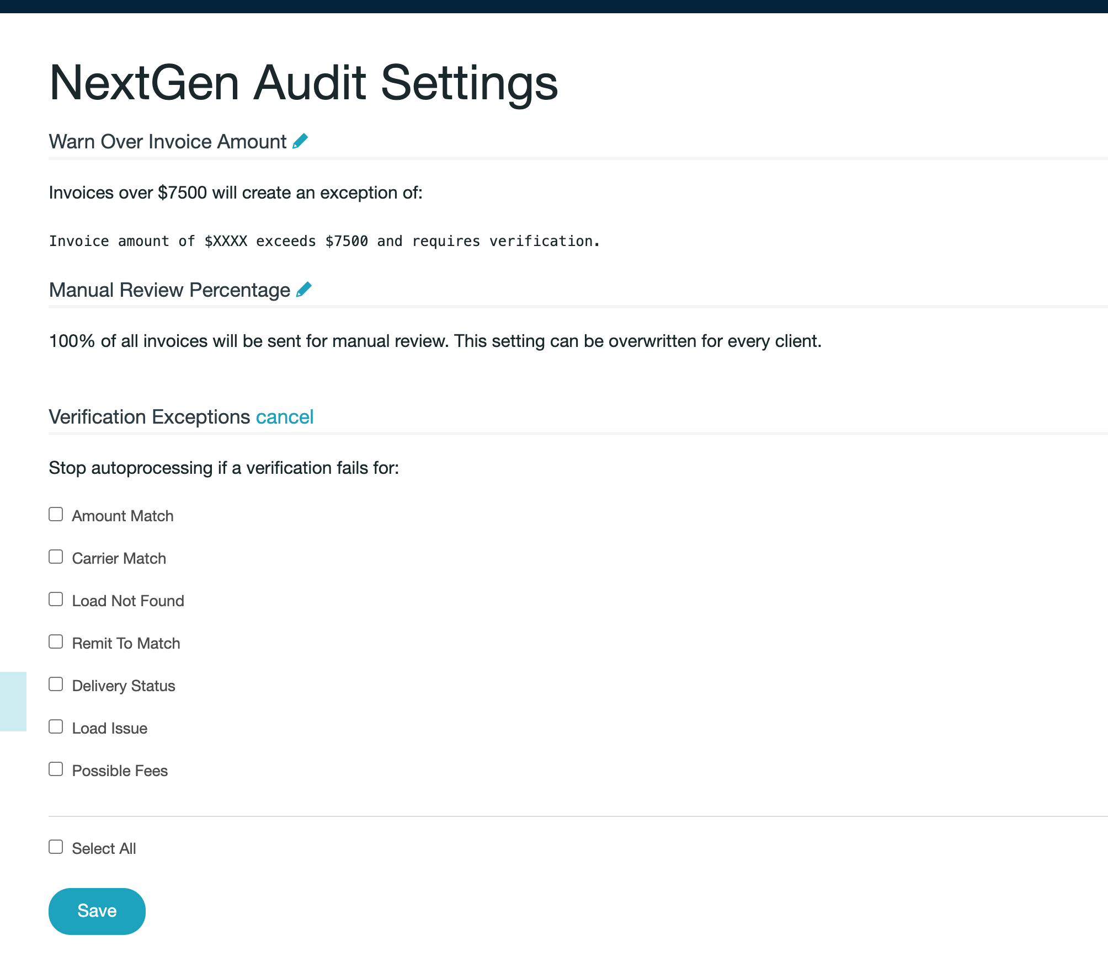1108x973 pixels.
Task: Edit the Warn Over Invoice Amount setting
Action: coord(300,141)
